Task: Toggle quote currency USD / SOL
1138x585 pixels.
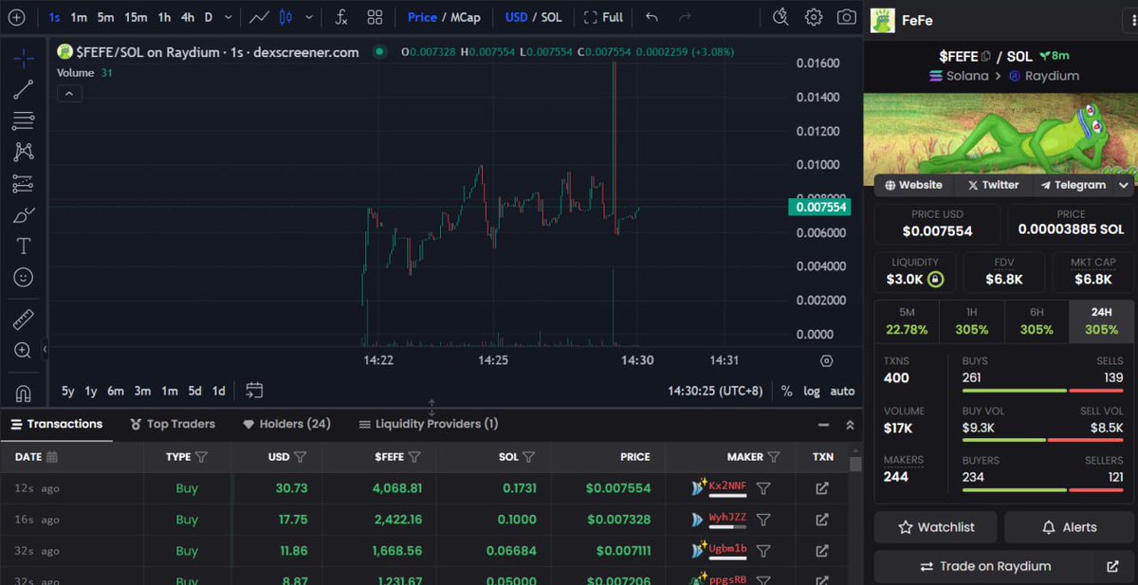Action: coord(533,17)
